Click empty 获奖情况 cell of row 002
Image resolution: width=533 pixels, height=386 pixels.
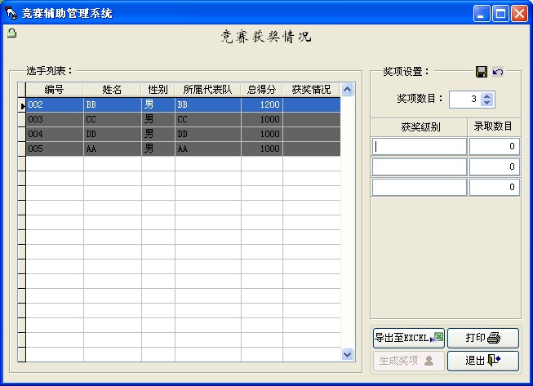tap(311, 104)
